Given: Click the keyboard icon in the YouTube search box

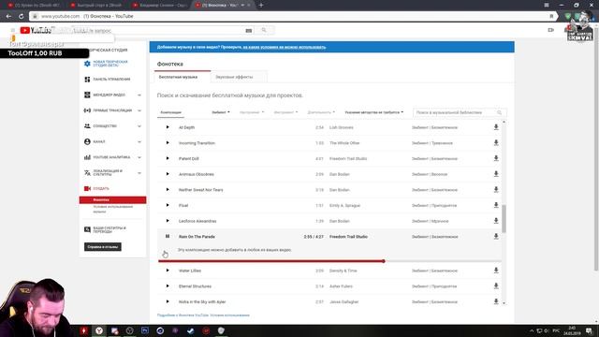Looking at the screenshot, I should (x=249, y=30).
